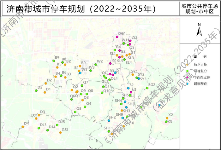Click the north arrow compass symbol
This screenshot has width=221, height=150.
199,30
